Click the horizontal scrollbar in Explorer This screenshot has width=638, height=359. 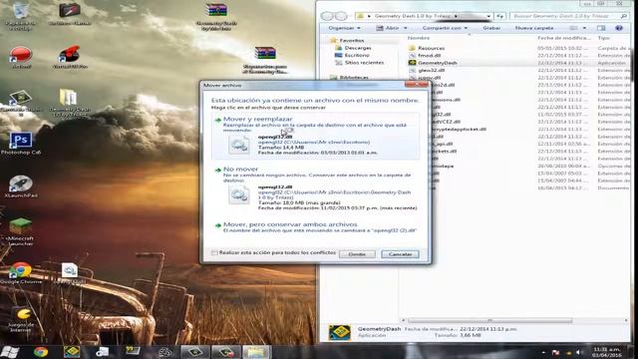coord(489,321)
